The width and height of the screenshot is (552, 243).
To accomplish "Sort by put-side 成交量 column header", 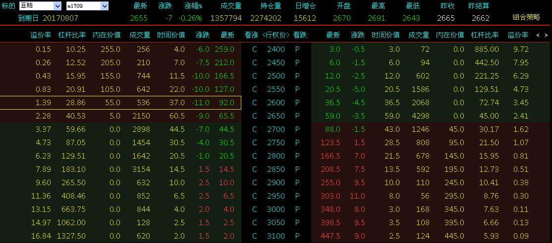I will pos(419,35).
